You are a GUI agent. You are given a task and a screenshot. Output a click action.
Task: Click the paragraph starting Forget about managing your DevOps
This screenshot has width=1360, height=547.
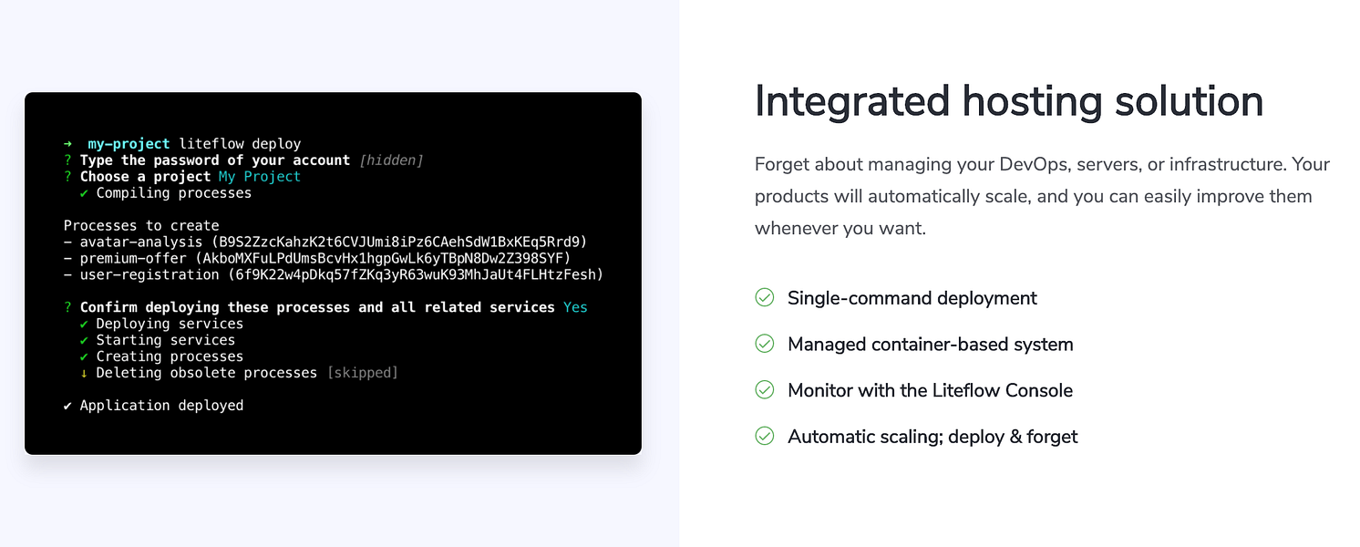coord(1043,196)
